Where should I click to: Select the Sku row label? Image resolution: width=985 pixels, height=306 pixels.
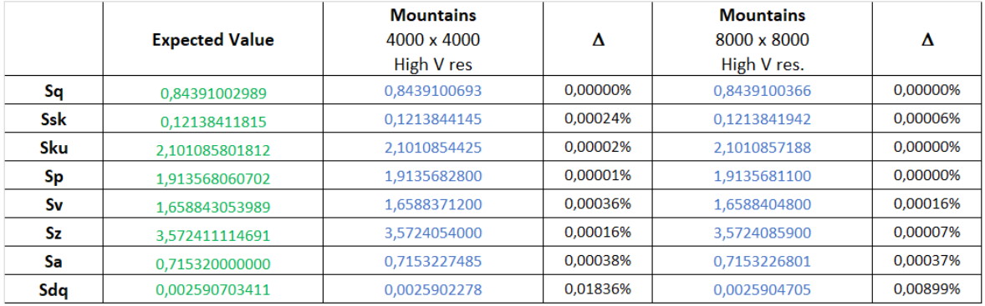click(52, 148)
